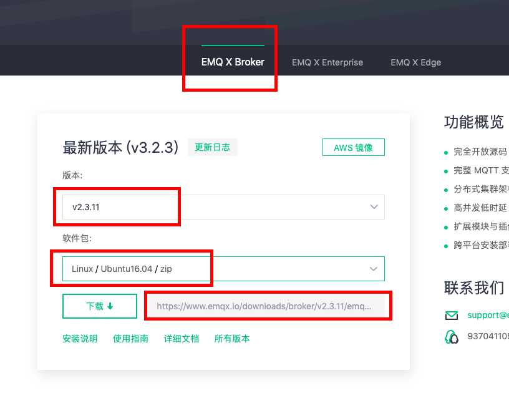Select the 软件包: label
Viewport: 509px width, 396px height.
click(77, 238)
